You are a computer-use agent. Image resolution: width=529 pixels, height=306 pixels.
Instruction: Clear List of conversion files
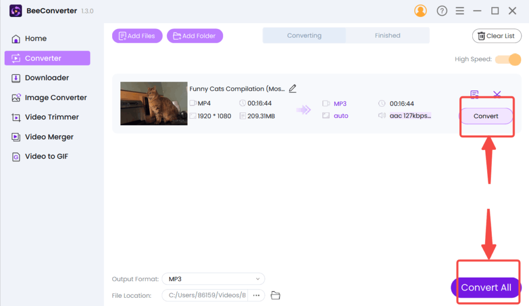click(x=496, y=36)
